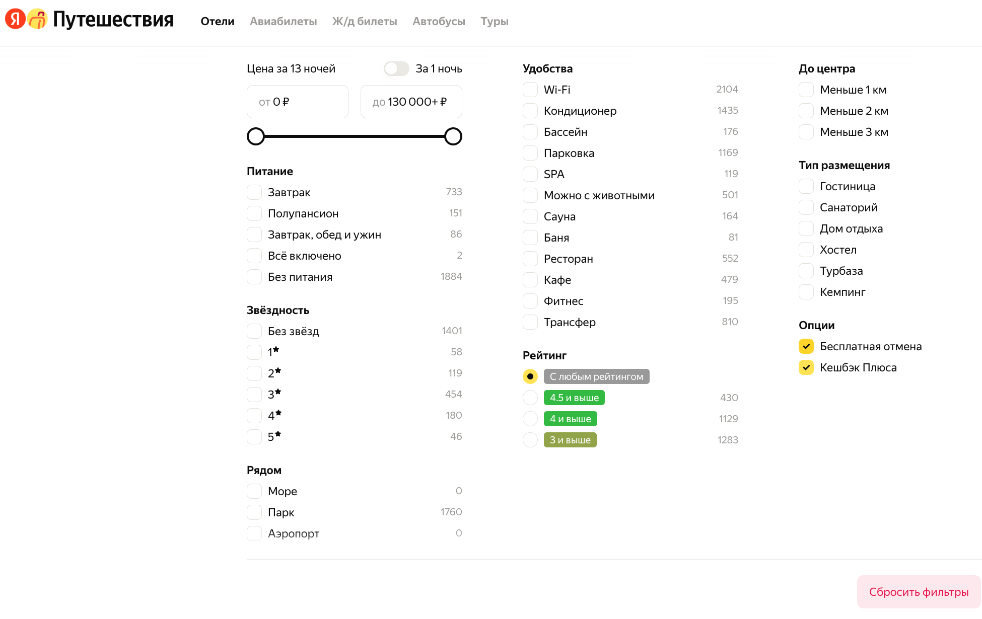Screen dimensions: 982x619
Task: Check the Меньше 1 км distance filter
Action: 806,90
